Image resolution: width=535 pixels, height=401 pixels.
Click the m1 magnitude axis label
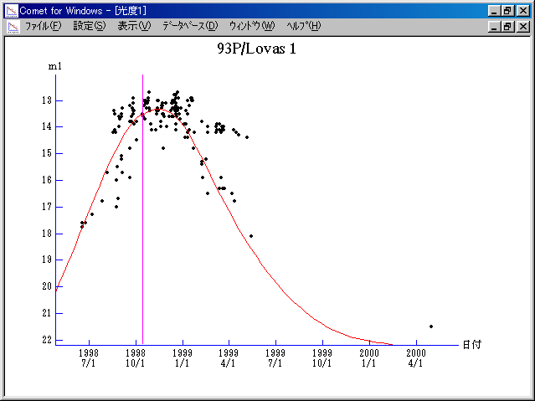tap(54, 65)
